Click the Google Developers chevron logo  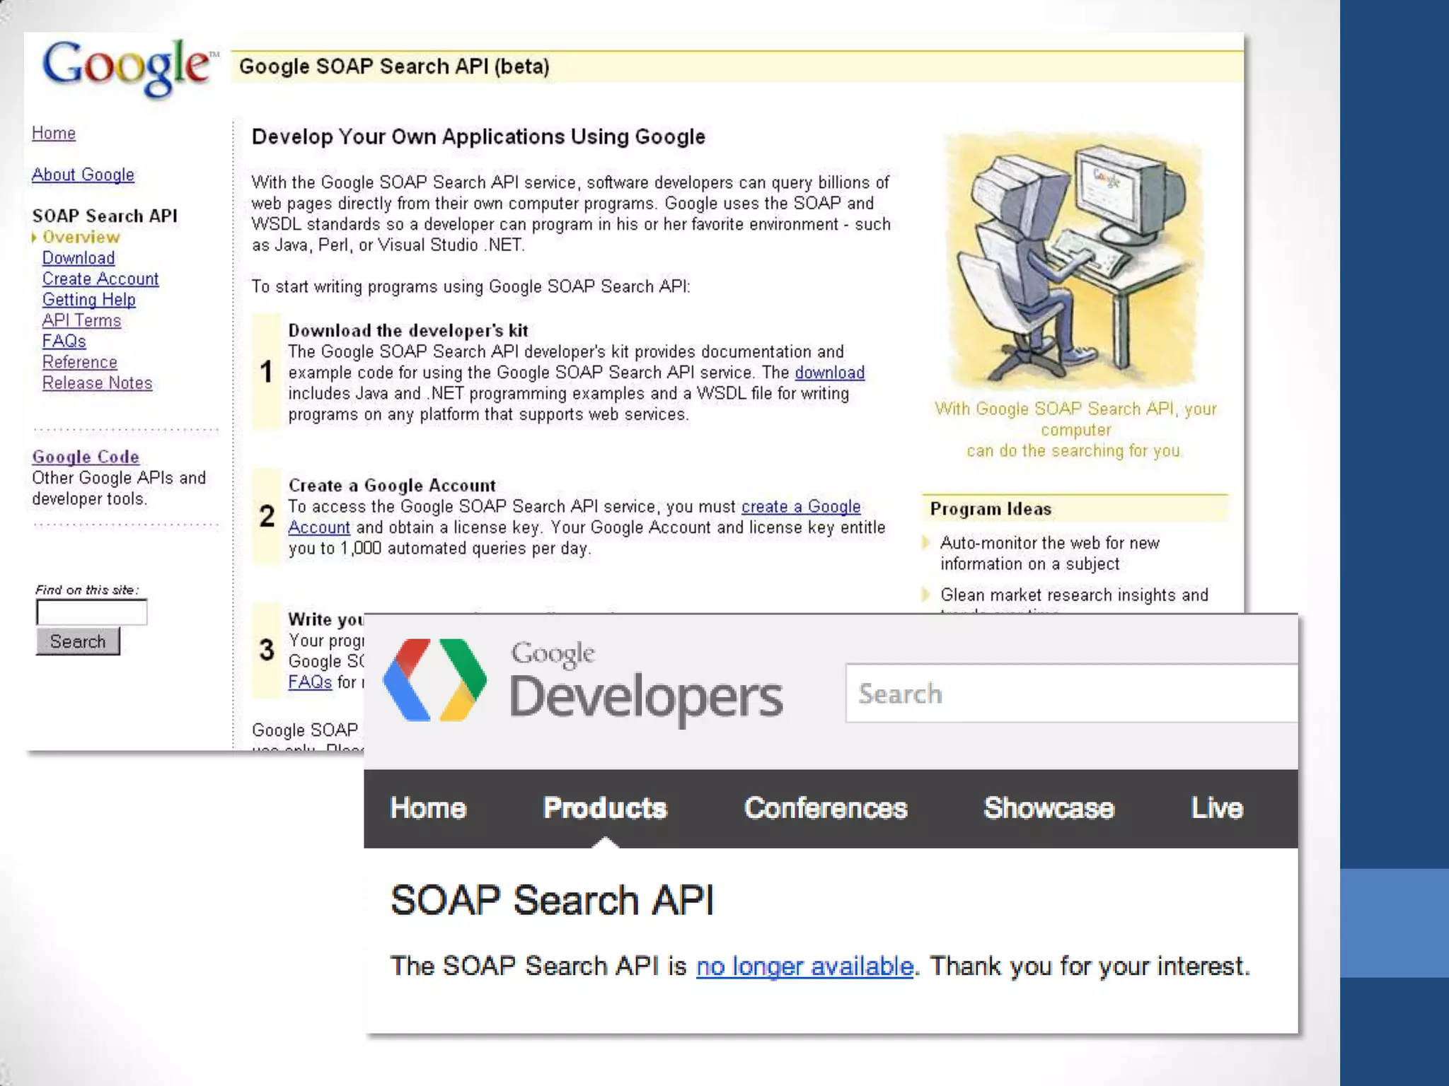click(x=434, y=680)
